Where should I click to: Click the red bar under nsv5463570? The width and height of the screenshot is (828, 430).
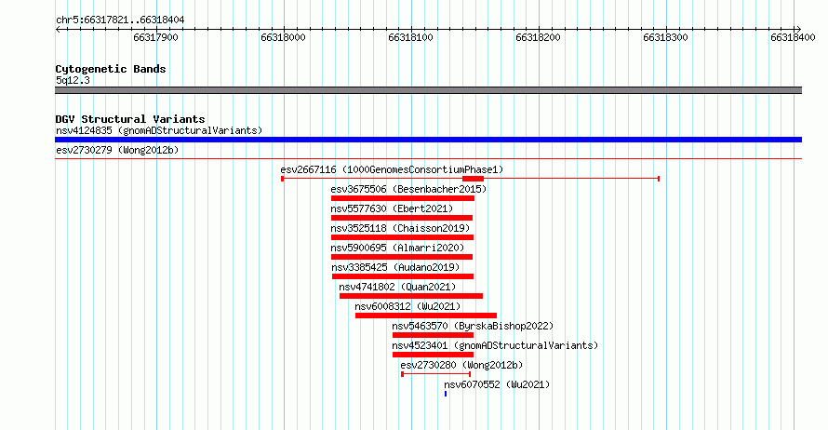[433, 335]
